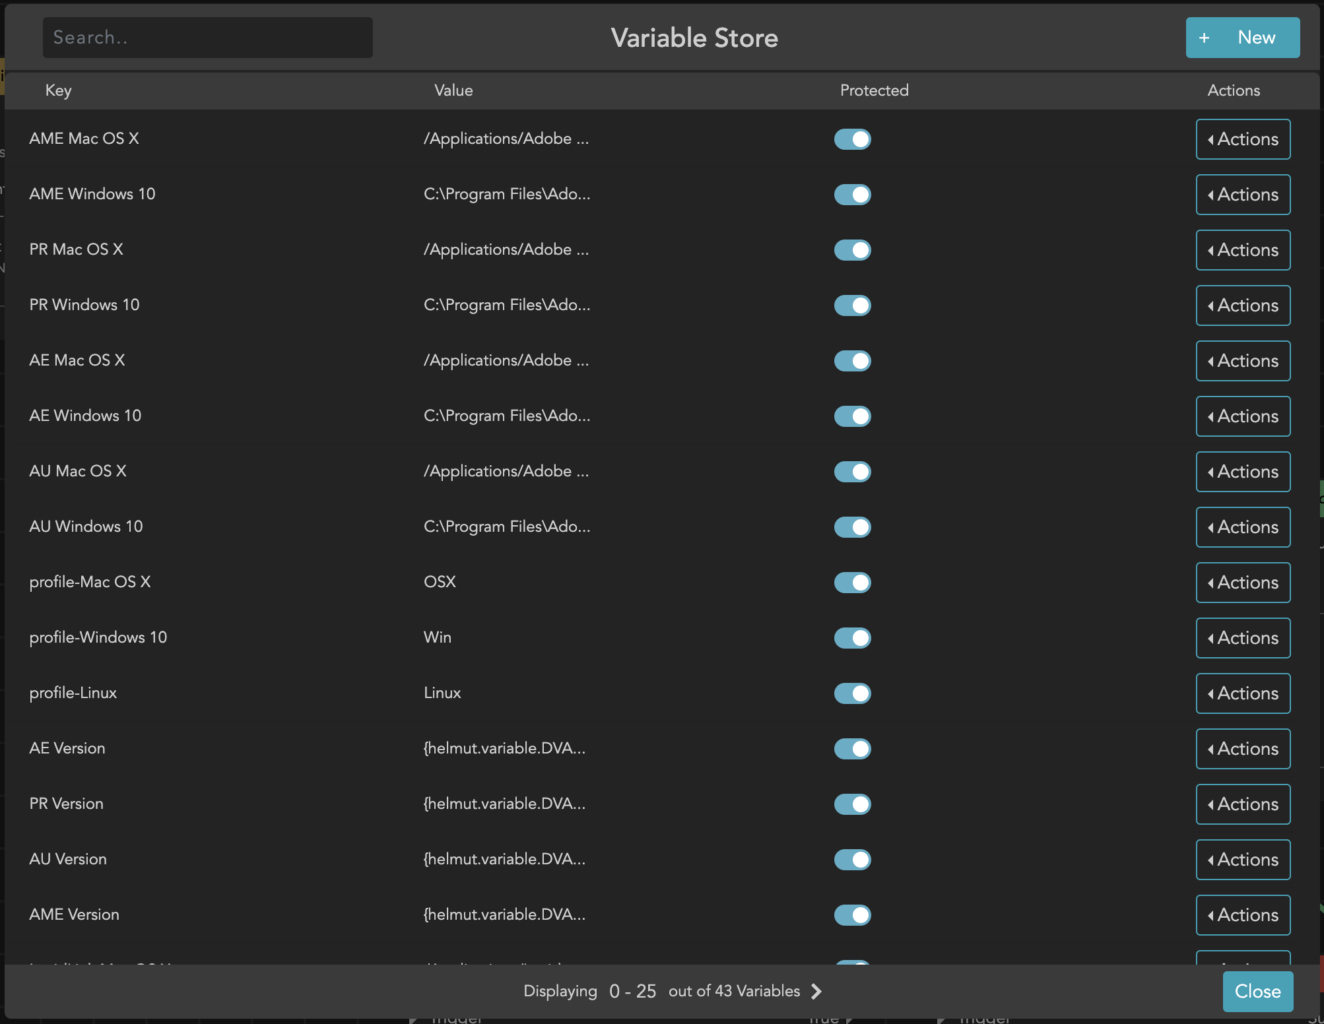Click the Search input field

click(207, 38)
